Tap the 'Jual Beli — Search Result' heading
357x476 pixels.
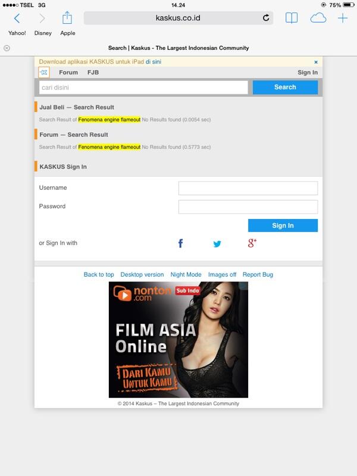pyautogui.click(x=77, y=107)
